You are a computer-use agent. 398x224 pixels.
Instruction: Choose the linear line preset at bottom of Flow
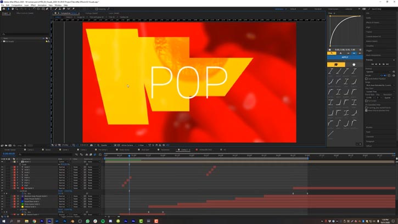[330, 133]
